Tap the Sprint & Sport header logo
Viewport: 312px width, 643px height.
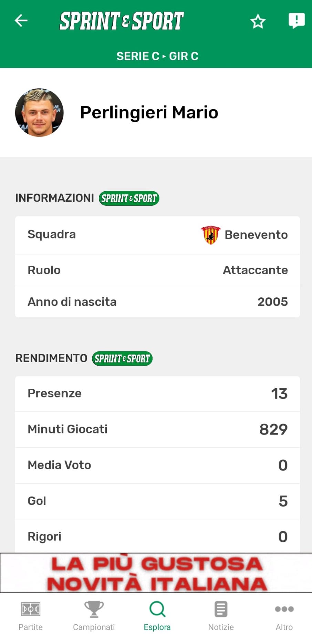tap(122, 21)
